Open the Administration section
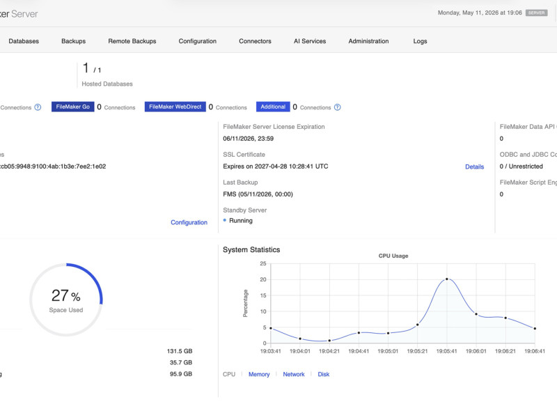 pyautogui.click(x=368, y=41)
